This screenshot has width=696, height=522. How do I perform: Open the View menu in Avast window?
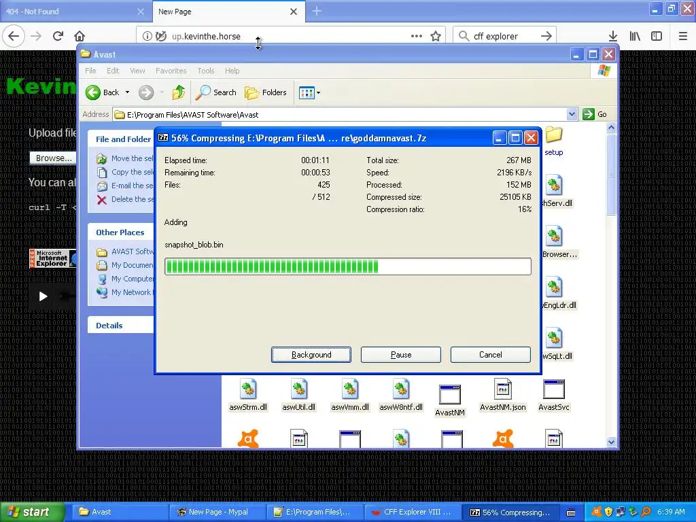pyautogui.click(x=137, y=71)
